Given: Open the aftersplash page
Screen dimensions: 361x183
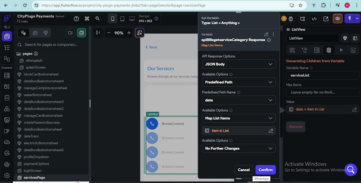Looking at the screenshot, I should pyautogui.click(x=34, y=61).
